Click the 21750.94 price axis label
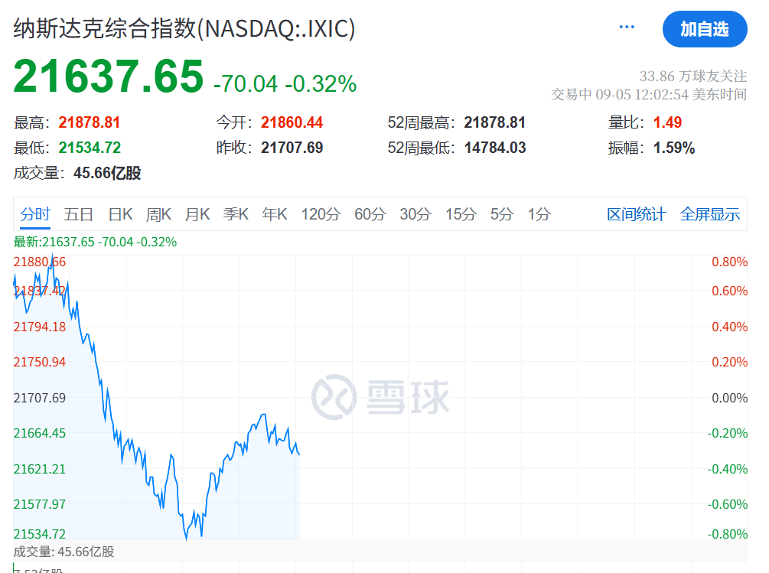 (39, 362)
